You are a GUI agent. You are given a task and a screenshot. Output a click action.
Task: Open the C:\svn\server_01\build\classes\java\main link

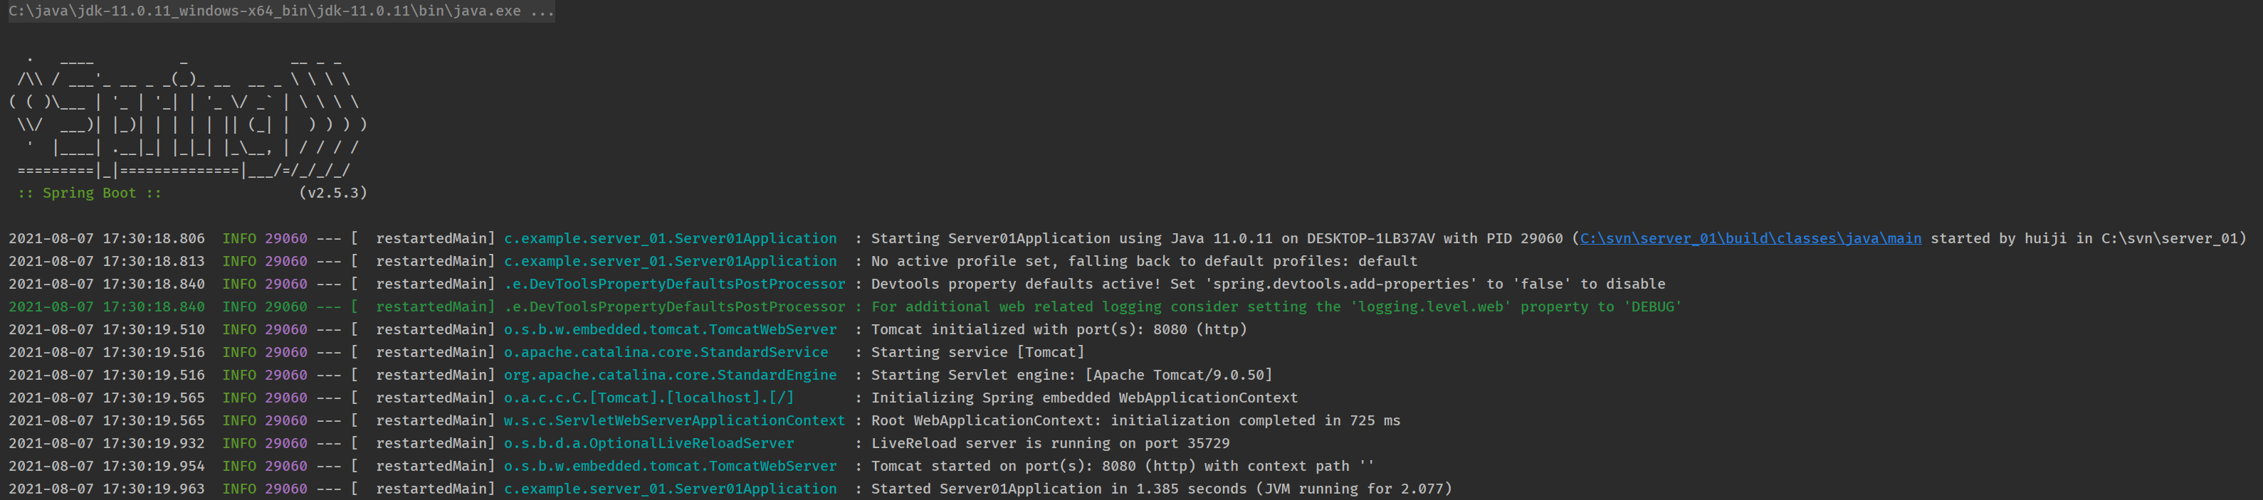[1750, 238]
